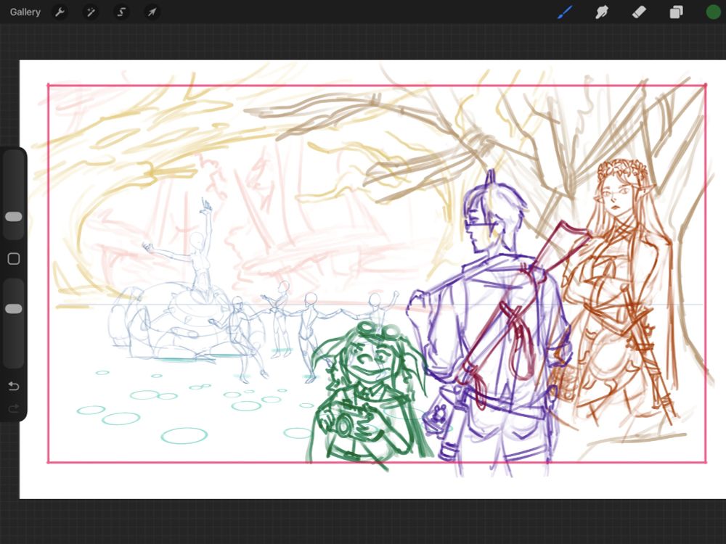Open the Actions menu wrench icon

[60, 12]
